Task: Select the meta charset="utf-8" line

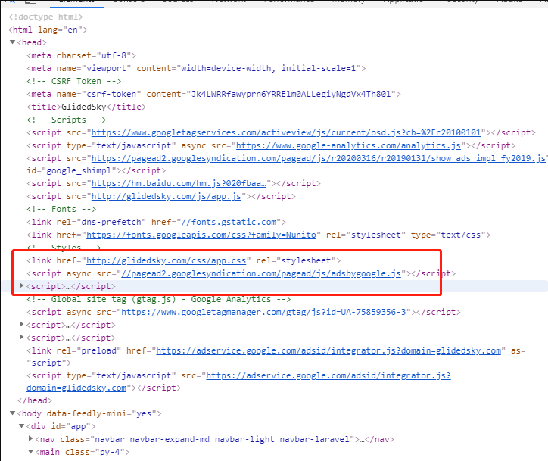Action: [82, 55]
